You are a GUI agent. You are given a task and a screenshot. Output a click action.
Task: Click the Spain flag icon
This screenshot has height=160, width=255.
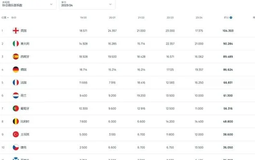click(16, 57)
